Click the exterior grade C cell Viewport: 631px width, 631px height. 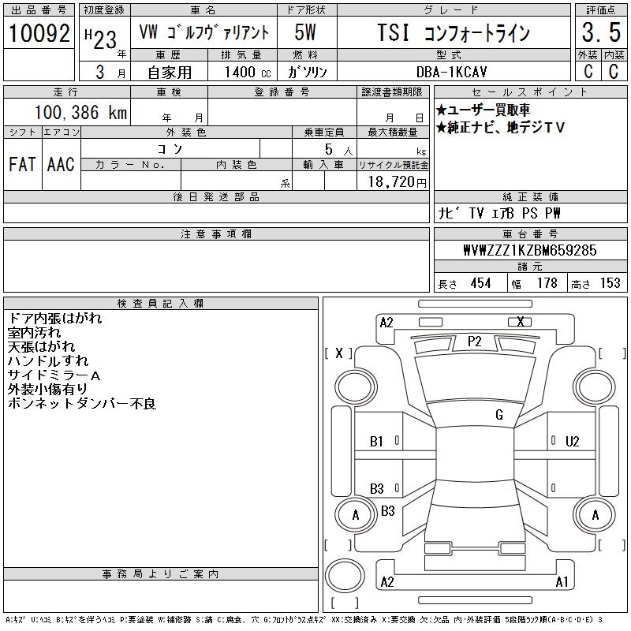tap(588, 71)
